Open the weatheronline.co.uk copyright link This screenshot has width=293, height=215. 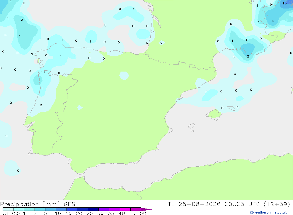[x=268, y=212]
